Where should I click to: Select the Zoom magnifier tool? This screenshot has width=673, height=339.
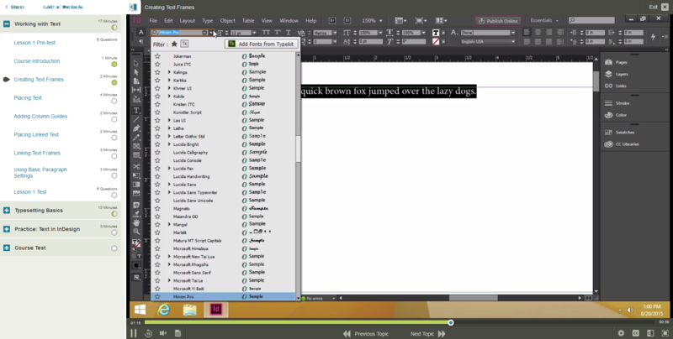[136, 232]
